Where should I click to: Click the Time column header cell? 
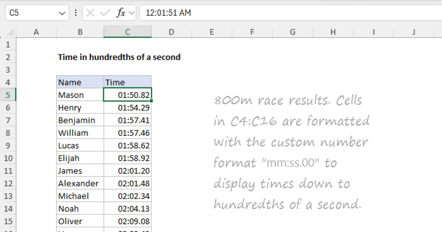pyautogui.click(x=127, y=82)
